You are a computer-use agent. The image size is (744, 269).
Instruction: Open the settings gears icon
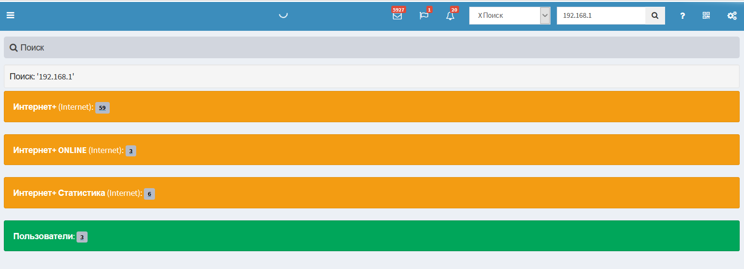coord(731,16)
